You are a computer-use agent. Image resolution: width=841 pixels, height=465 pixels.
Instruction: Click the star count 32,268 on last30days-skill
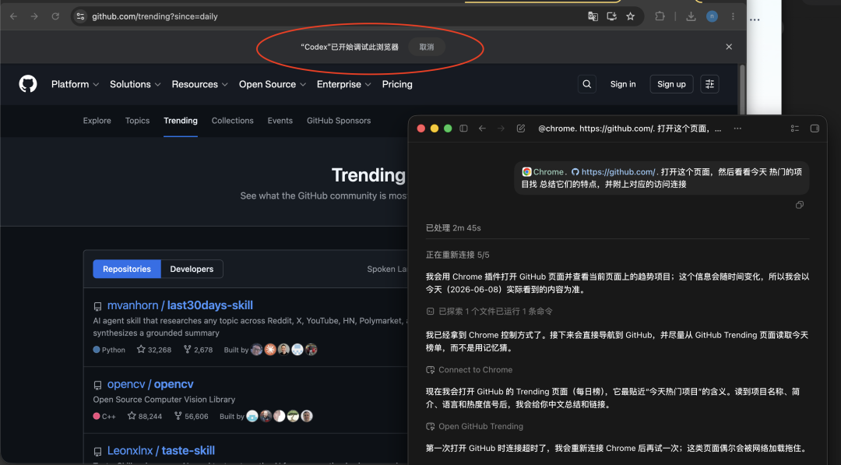[154, 350]
